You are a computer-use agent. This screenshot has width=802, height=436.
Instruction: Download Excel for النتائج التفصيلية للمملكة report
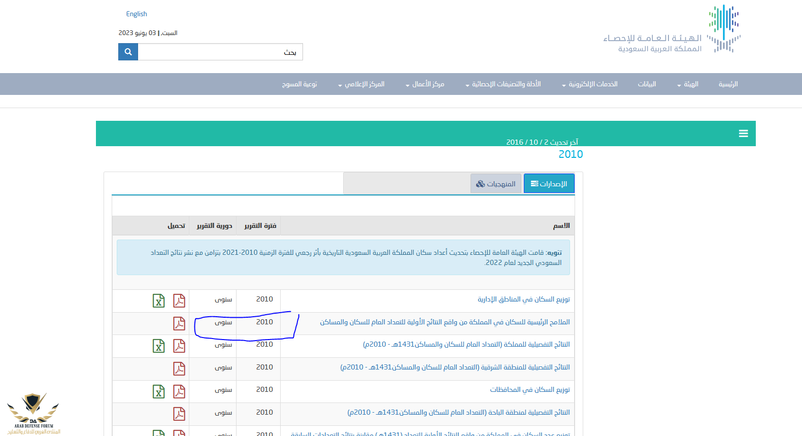coord(159,346)
